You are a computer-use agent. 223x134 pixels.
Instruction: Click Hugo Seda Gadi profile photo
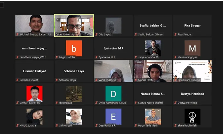(x=153, y=116)
